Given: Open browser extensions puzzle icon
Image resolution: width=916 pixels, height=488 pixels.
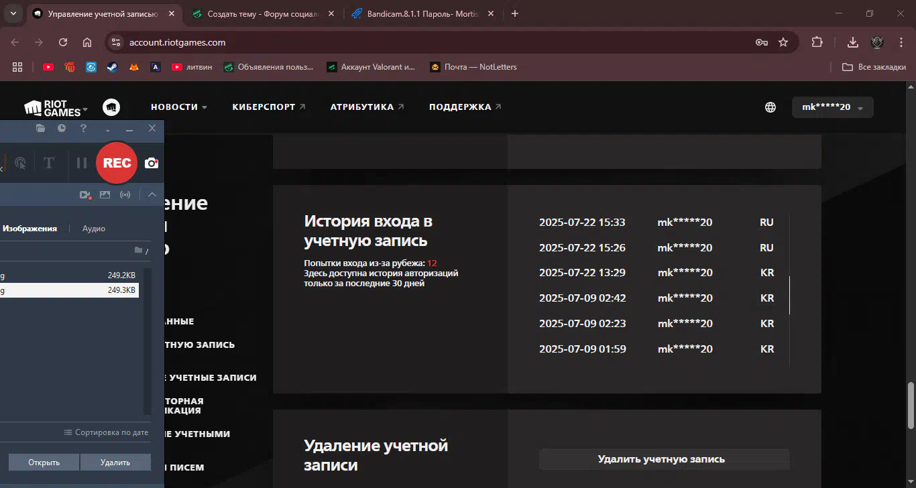Looking at the screenshot, I should click(817, 42).
